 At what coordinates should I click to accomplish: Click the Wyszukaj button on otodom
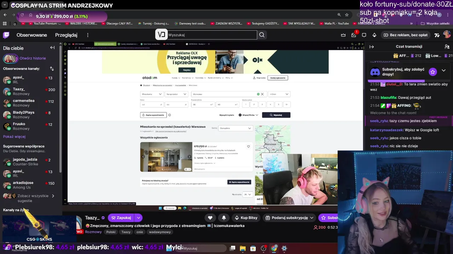276,115
